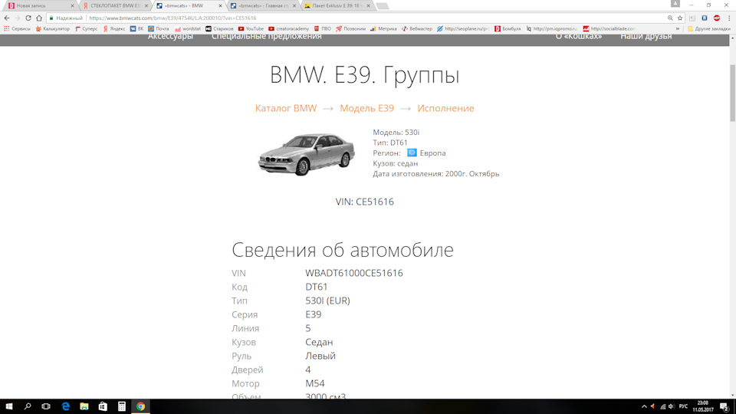The height and width of the screenshot is (414, 736).
Task: Open the Почта bookmark
Action: pos(159,28)
